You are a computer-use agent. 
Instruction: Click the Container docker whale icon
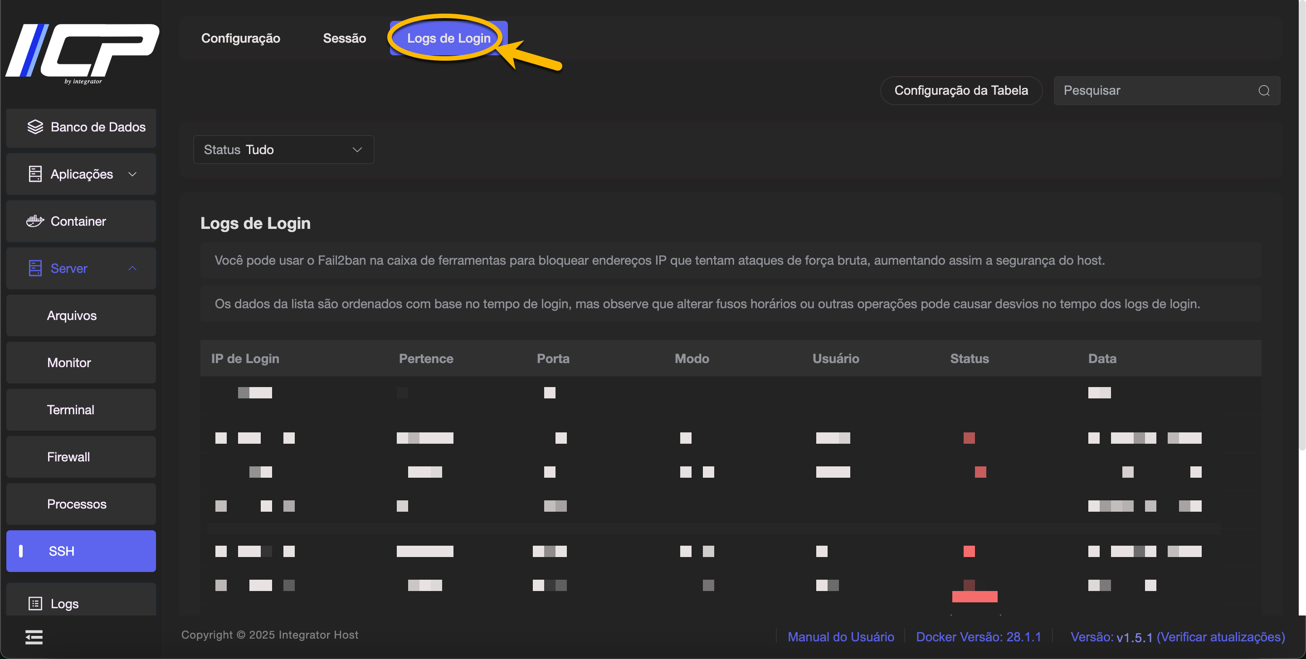tap(35, 221)
